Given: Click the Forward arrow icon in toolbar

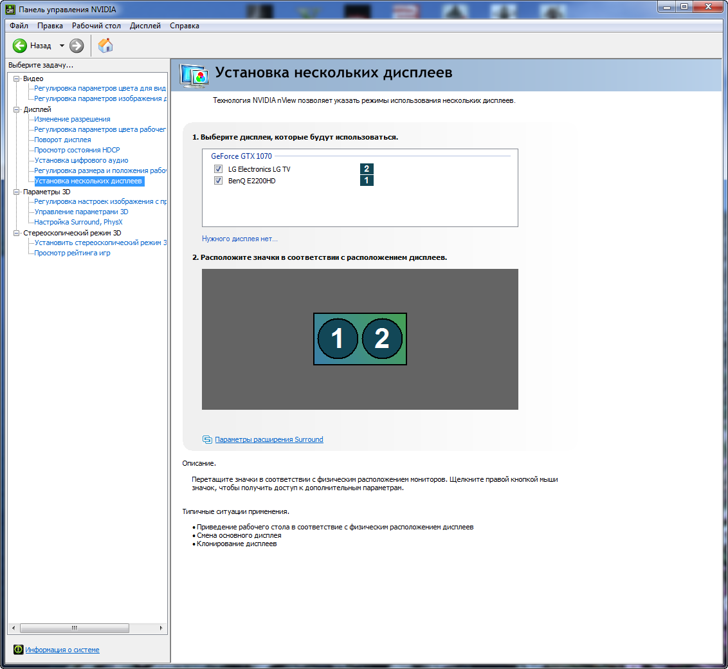Looking at the screenshot, I should pos(77,46).
